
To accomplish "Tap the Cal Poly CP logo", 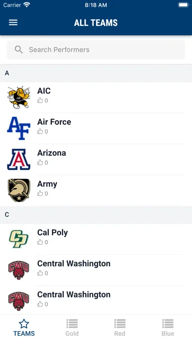I will click(19, 239).
